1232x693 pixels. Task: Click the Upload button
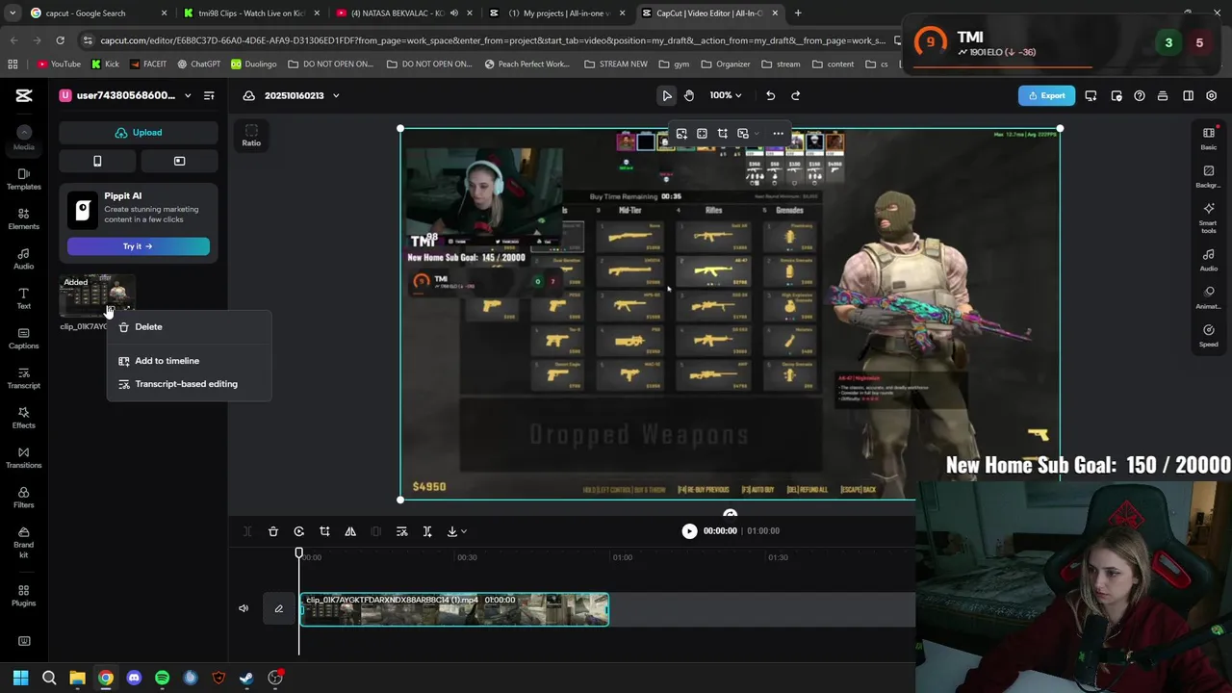(x=139, y=133)
